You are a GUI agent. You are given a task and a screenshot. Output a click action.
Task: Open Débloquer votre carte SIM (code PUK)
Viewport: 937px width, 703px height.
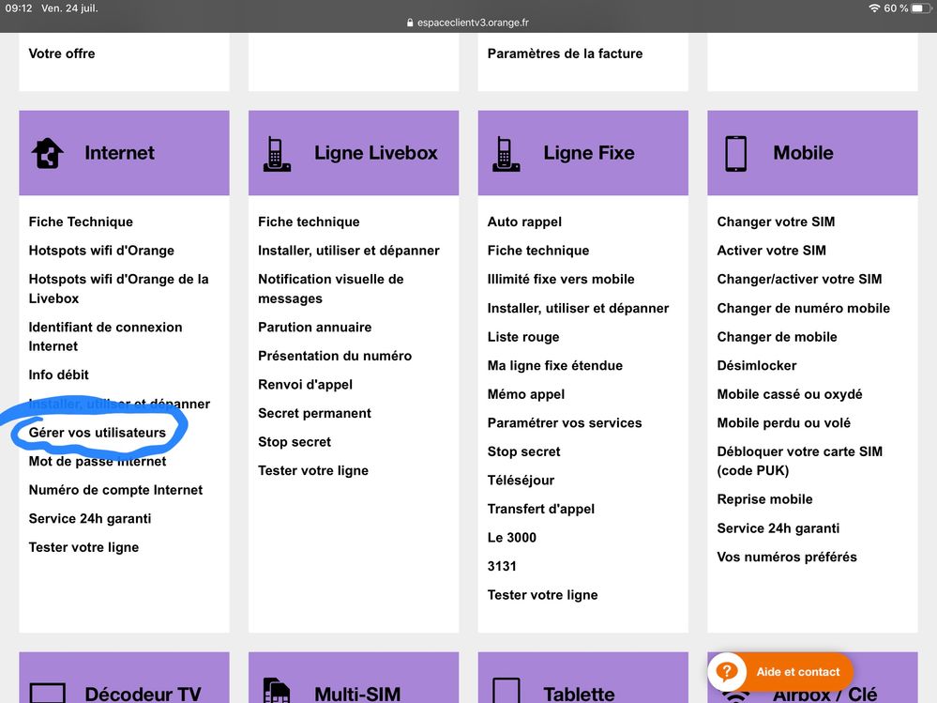pos(799,461)
